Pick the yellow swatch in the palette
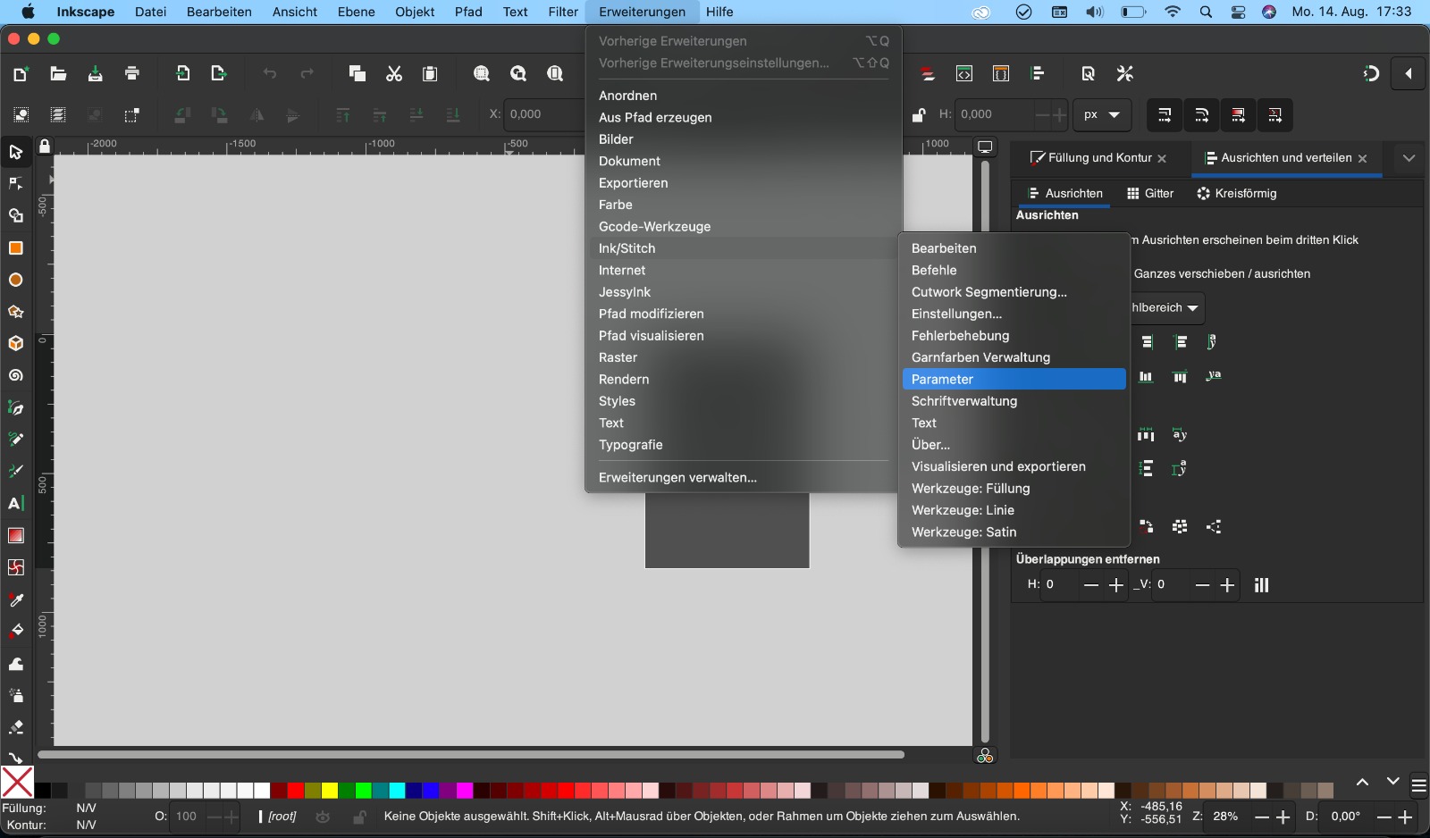 click(330, 791)
